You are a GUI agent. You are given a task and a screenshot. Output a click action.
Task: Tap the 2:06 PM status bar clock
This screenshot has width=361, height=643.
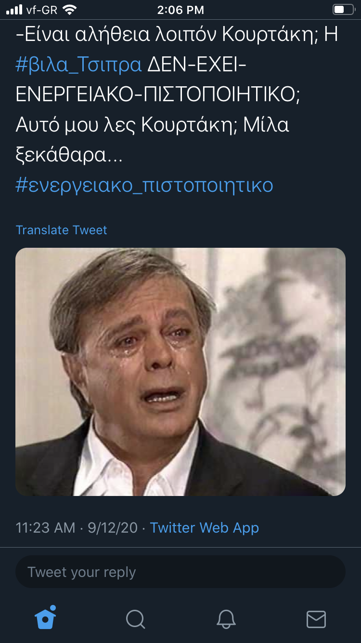click(180, 10)
